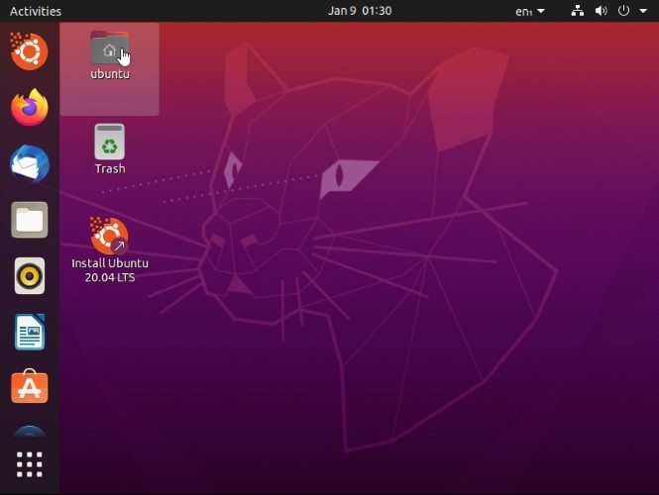Open Ubuntu Software store
This screenshot has width=659, height=495.
(x=29, y=386)
